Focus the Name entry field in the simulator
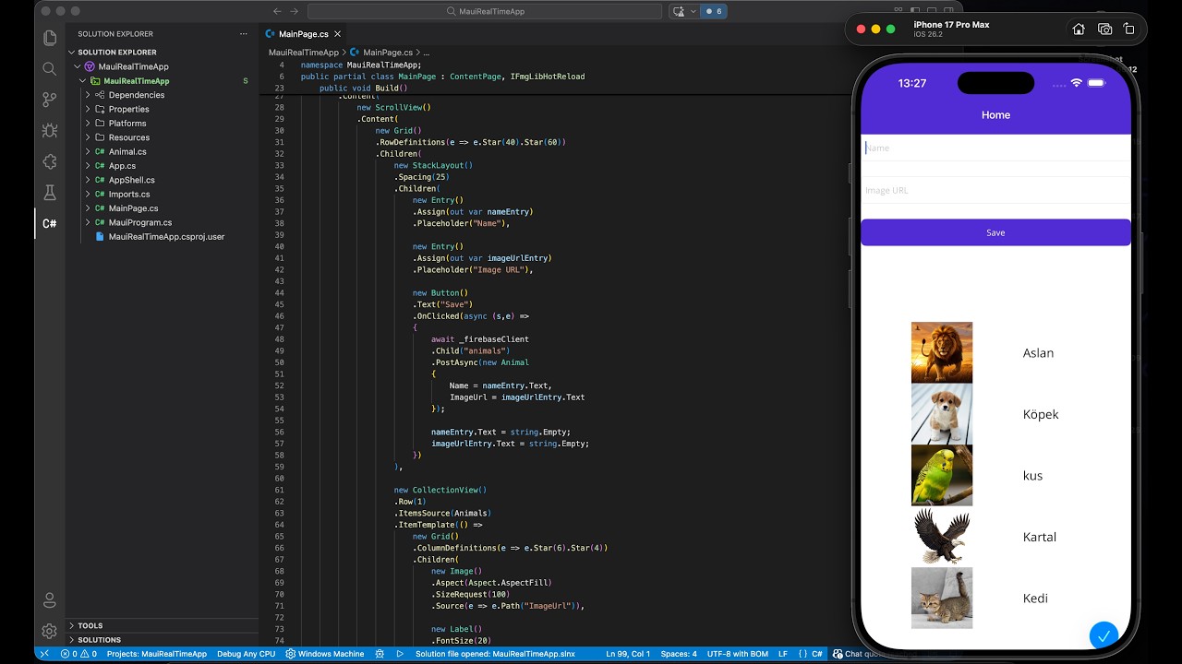This screenshot has width=1182, height=664. [995, 148]
